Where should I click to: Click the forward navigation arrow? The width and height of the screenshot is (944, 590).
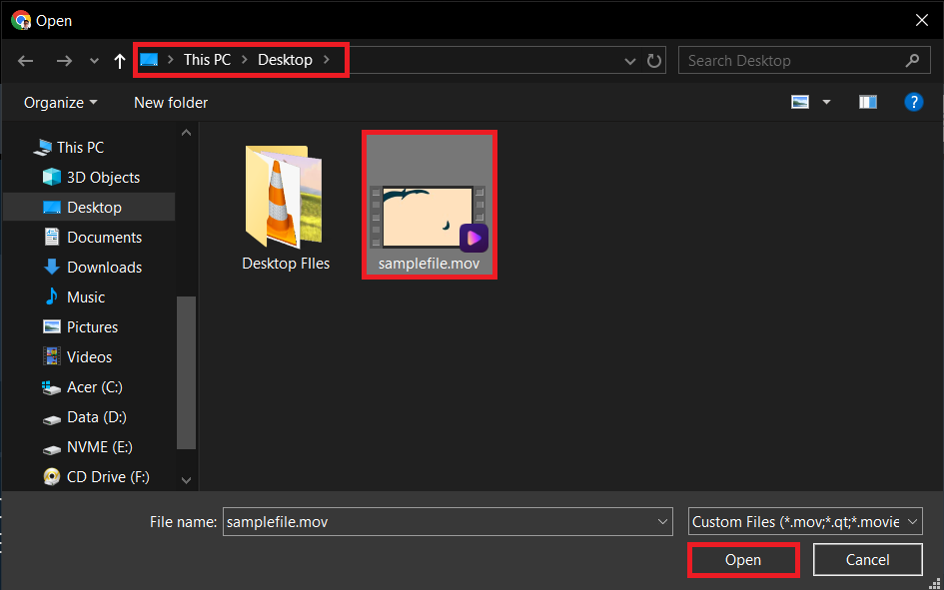tap(63, 61)
